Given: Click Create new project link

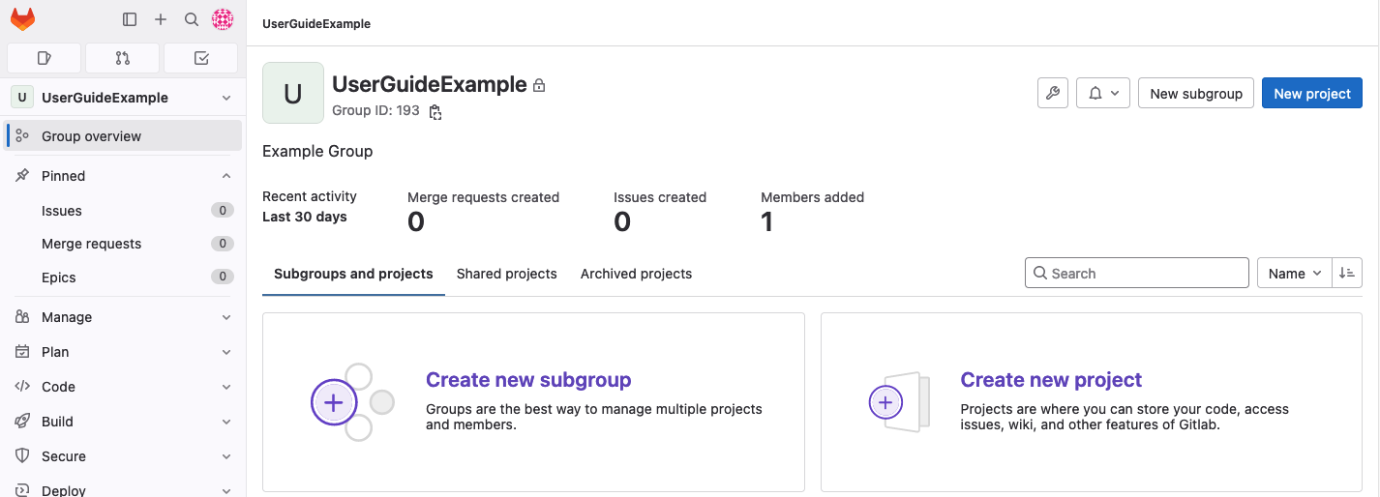Looking at the screenshot, I should coord(1051,380).
